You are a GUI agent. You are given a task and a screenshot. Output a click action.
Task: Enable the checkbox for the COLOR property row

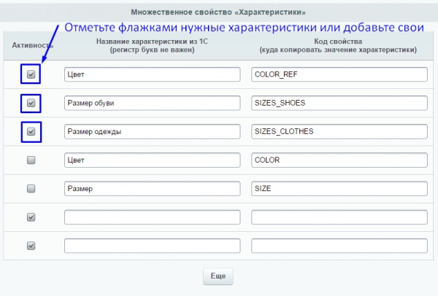[x=31, y=160]
